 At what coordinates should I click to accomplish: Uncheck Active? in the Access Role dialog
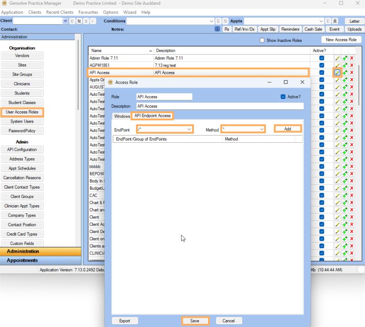284,96
